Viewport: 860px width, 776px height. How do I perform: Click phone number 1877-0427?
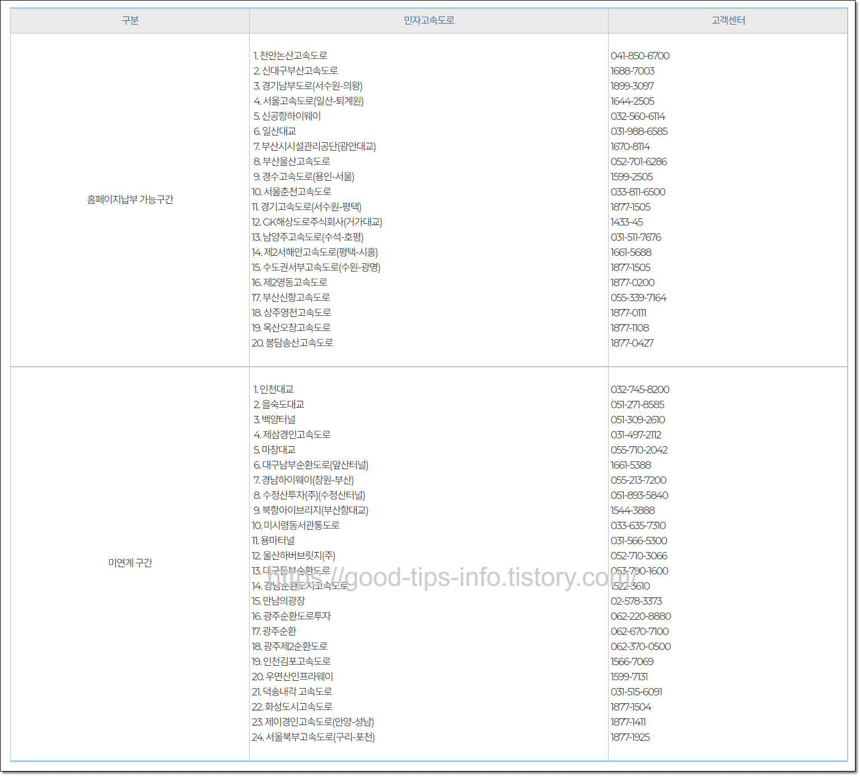[x=632, y=343]
